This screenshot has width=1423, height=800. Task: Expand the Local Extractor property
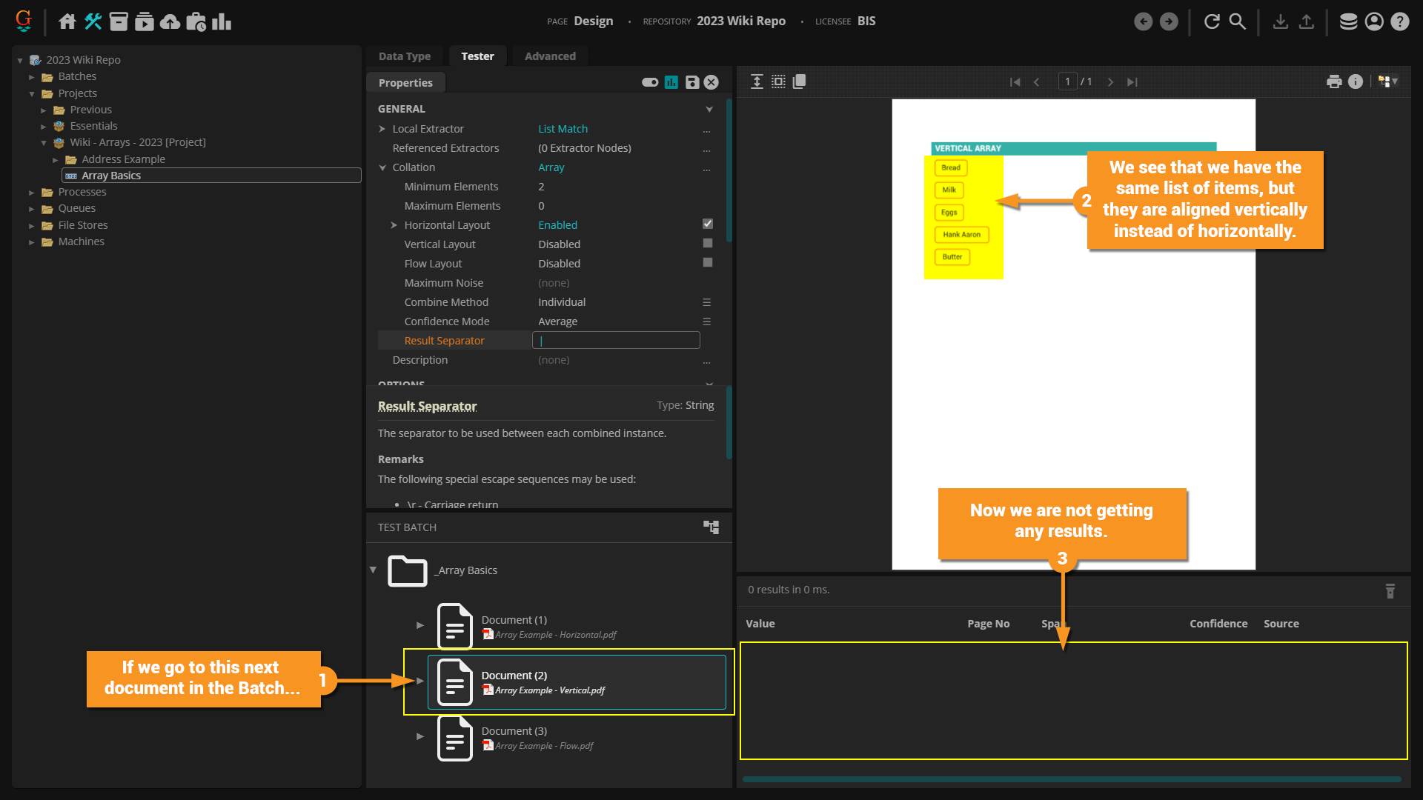(x=382, y=129)
